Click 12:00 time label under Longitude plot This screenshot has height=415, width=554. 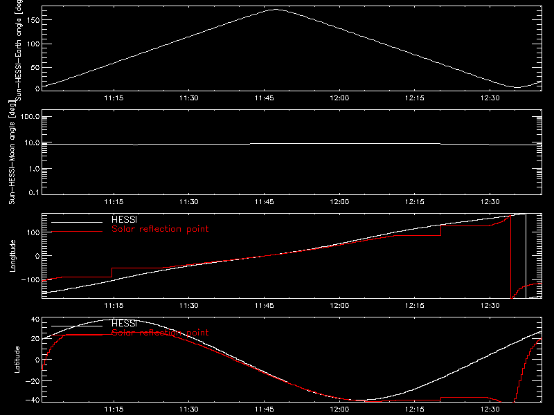pos(339,306)
